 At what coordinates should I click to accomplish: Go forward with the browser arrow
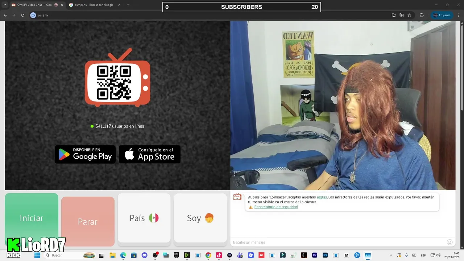14,15
